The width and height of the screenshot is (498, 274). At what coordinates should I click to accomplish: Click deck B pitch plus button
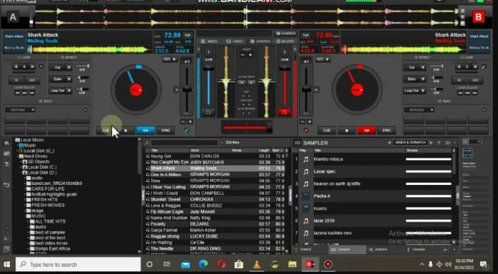point(309,121)
